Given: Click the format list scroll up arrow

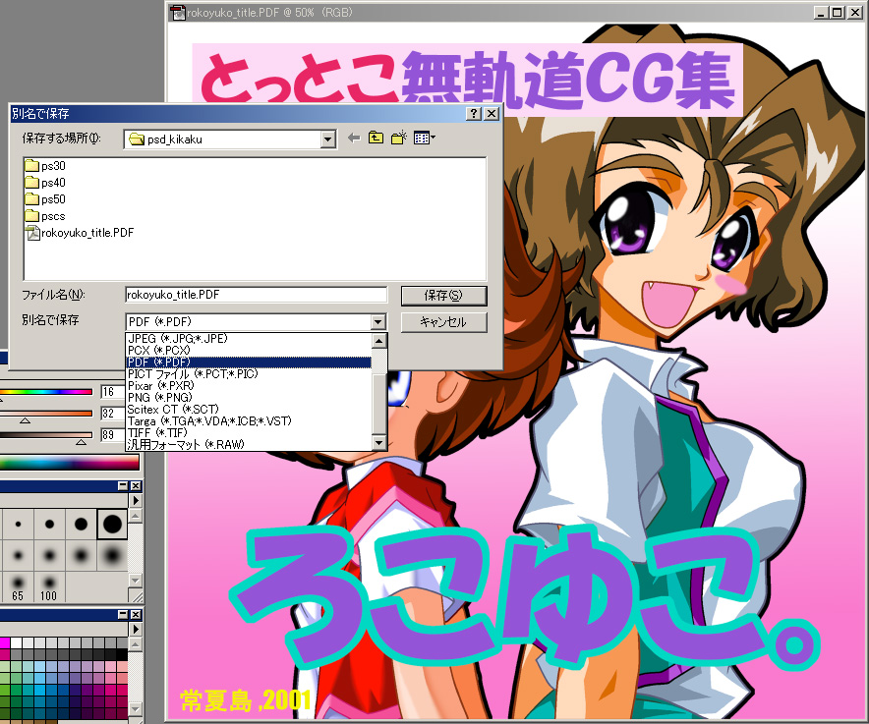Looking at the screenshot, I should [x=379, y=340].
